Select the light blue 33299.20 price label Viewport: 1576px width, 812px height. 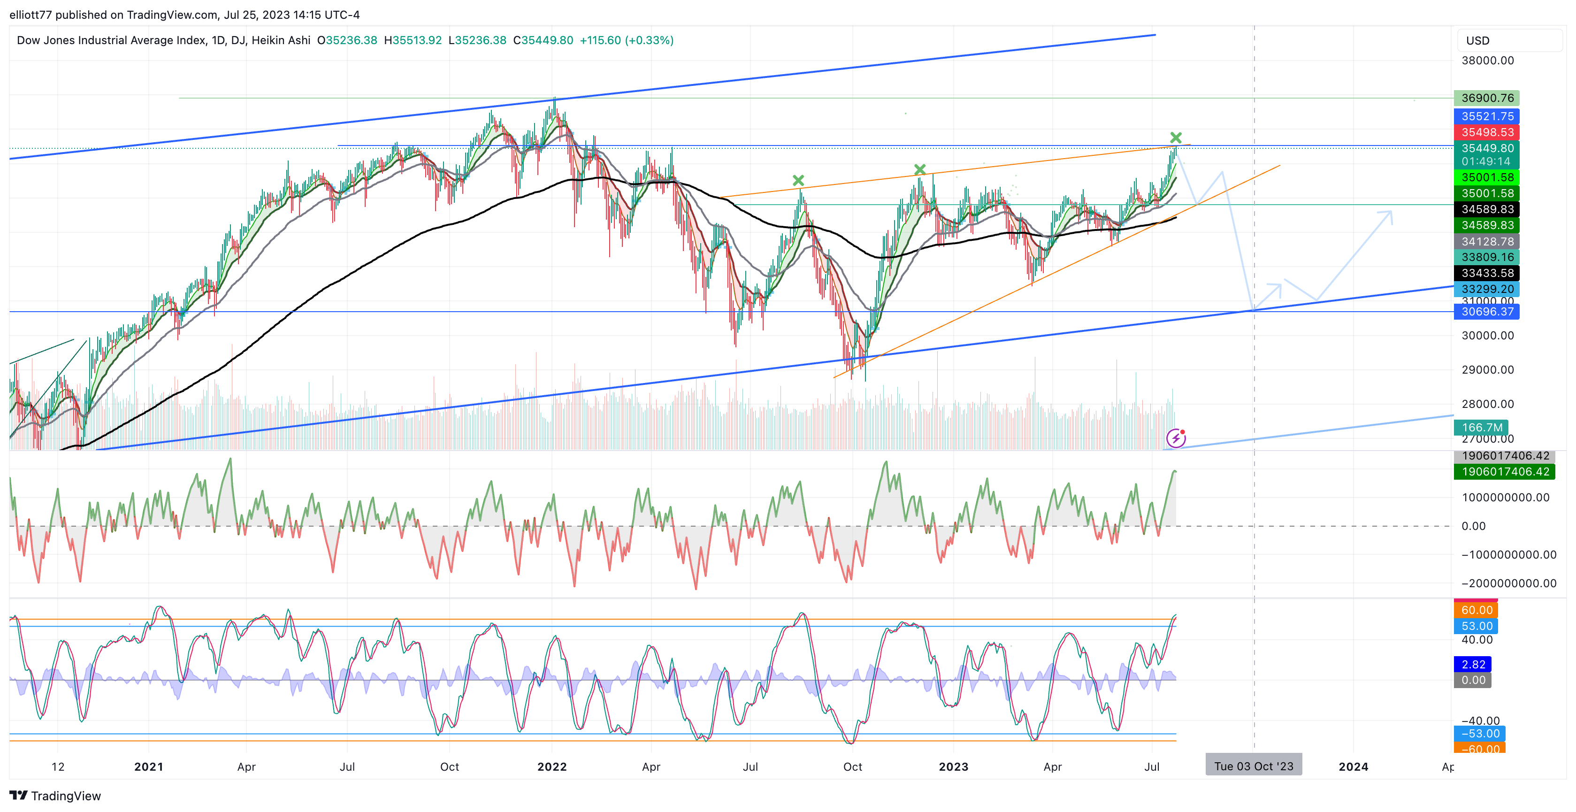coord(1486,289)
